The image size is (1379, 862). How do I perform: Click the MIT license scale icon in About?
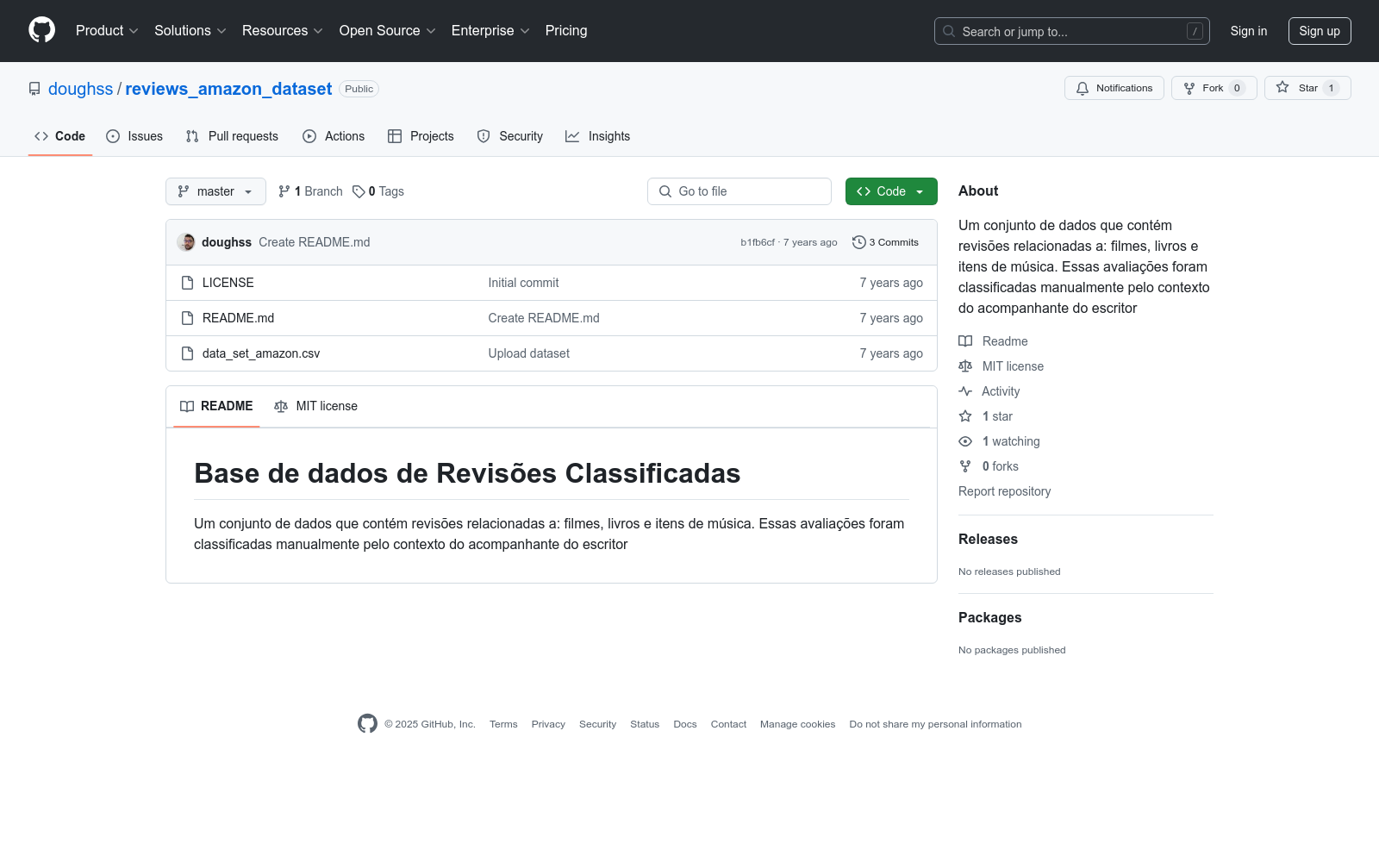click(x=965, y=366)
